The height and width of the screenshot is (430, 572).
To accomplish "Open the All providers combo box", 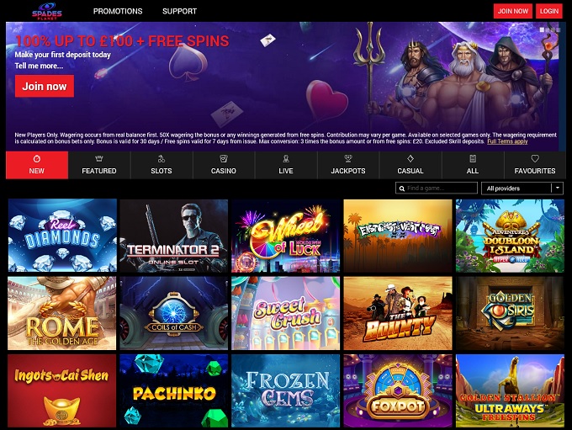I will click(x=522, y=188).
